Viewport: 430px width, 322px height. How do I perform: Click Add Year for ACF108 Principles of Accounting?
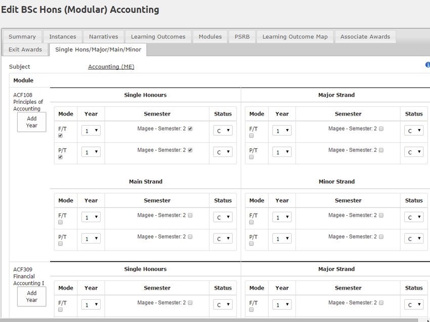tap(31, 122)
